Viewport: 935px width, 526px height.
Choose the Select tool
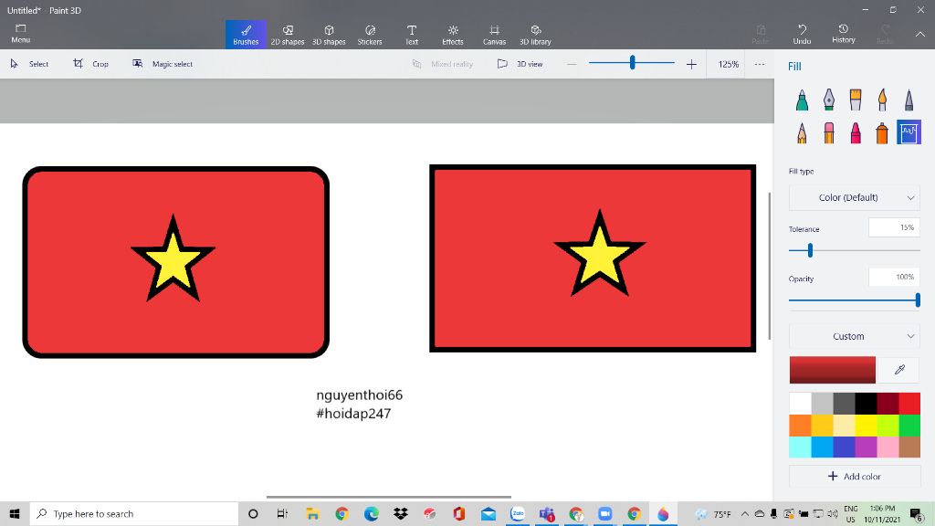(x=30, y=64)
